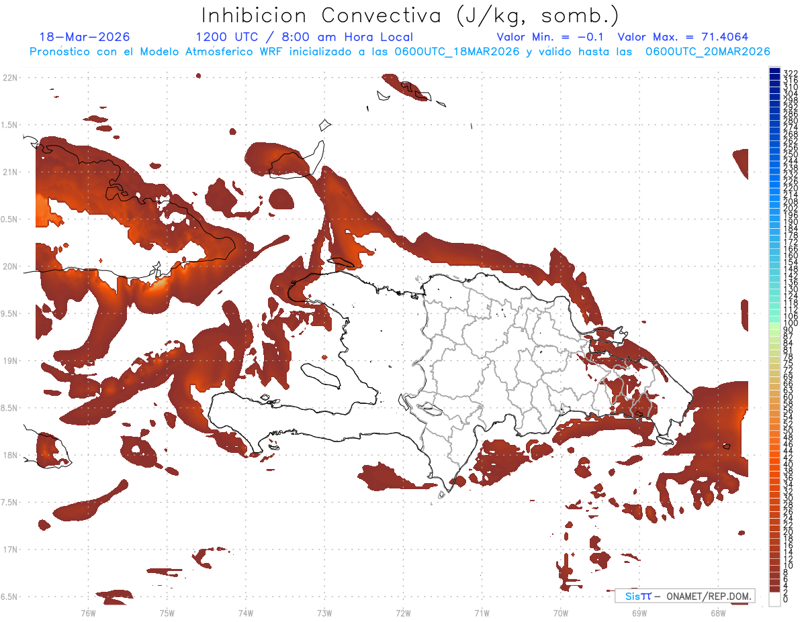Screen dimensions: 806x622
Task: Select the date label 18-Mar-2026
Action: tap(85, 37)
